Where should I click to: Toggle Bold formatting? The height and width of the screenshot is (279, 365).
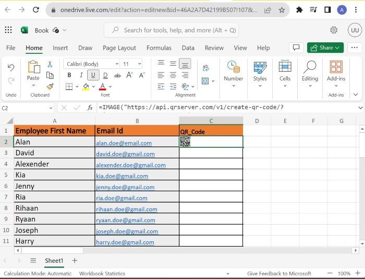pyautogui.click(x=69, y=75)
